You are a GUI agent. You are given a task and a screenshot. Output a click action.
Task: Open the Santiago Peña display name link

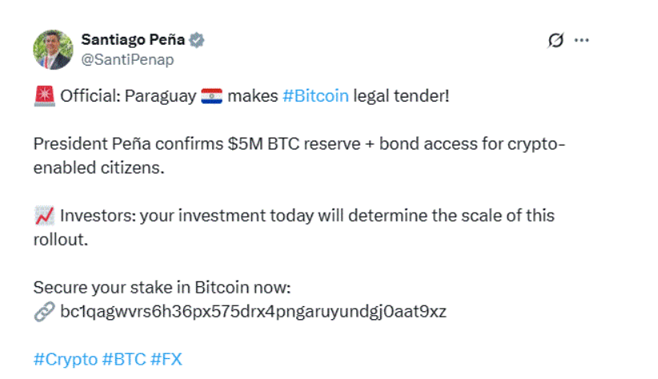[131, 39]
